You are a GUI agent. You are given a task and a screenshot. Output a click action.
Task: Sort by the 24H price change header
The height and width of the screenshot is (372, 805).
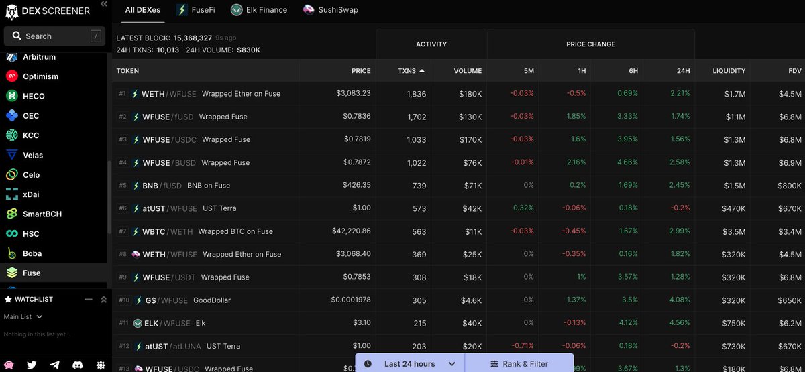point(683,70)
